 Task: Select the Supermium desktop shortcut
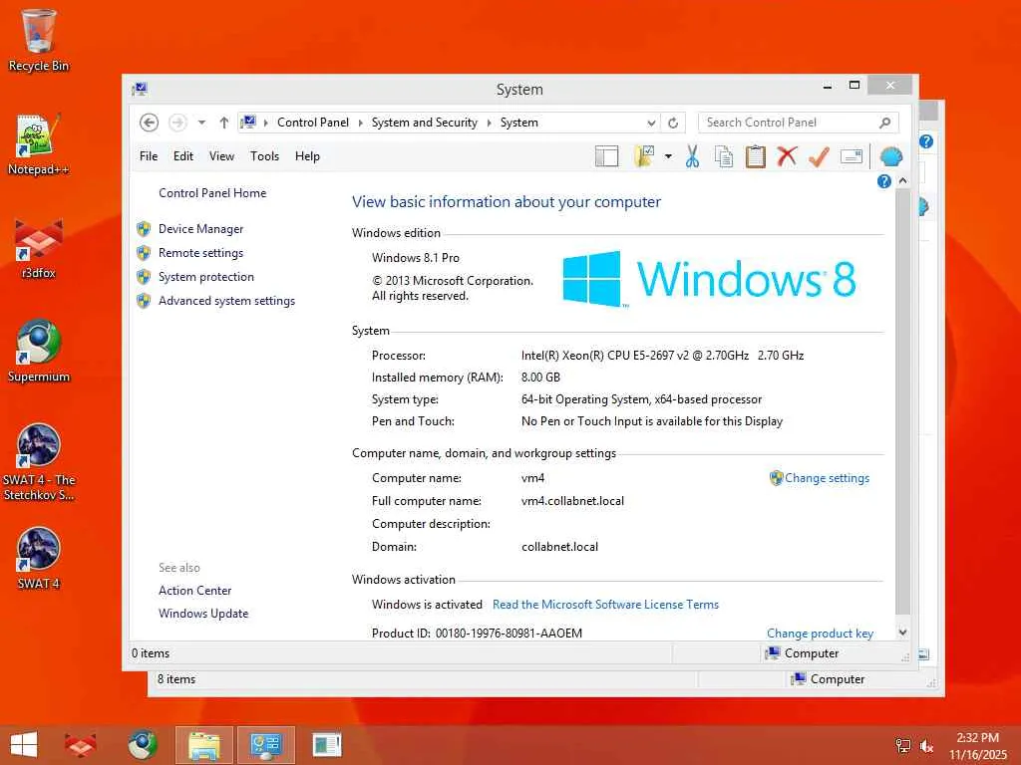(39, 352)
